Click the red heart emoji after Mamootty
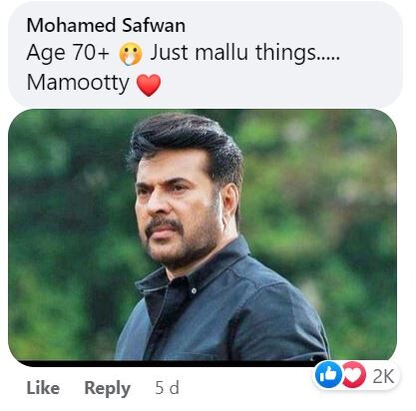416x411 pixels. (x=149, y=85)
